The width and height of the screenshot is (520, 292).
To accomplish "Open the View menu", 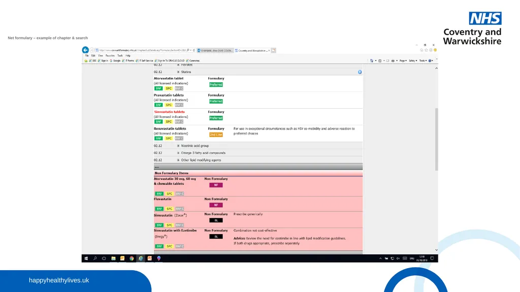I will tap(101, 56).
